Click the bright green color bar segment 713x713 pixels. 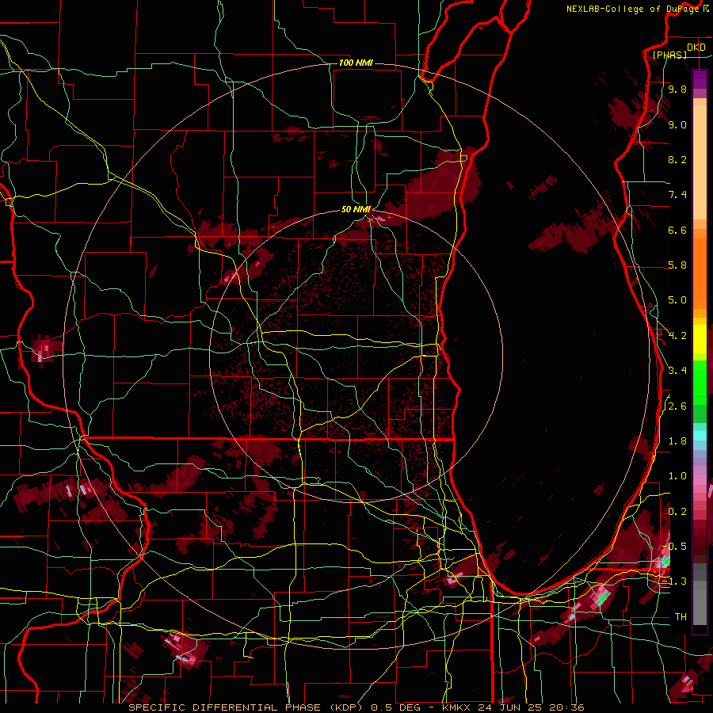pos(700,382)
